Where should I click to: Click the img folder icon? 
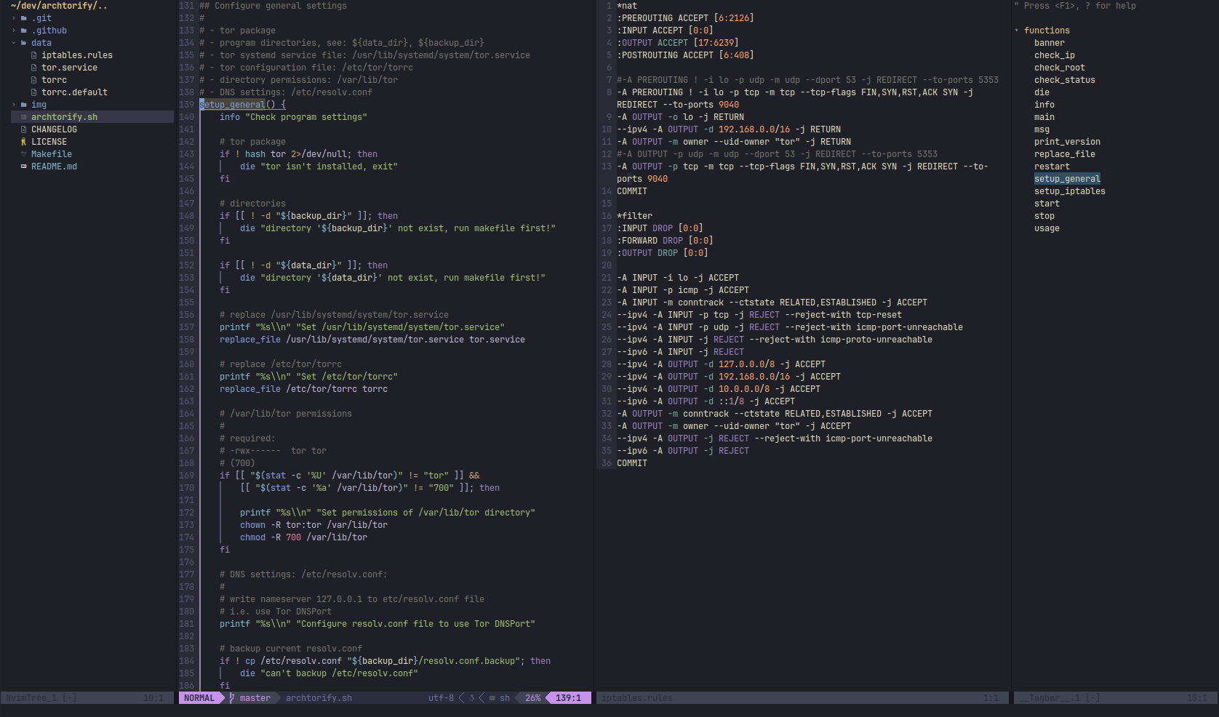[24, 105]
